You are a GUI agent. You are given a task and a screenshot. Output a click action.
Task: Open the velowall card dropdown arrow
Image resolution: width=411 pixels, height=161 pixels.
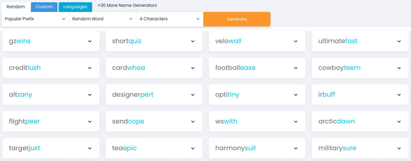[x=296, y=41]
